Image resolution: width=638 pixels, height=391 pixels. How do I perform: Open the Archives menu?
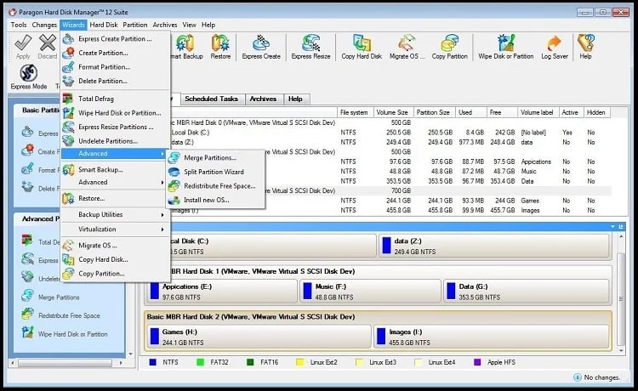165,25
